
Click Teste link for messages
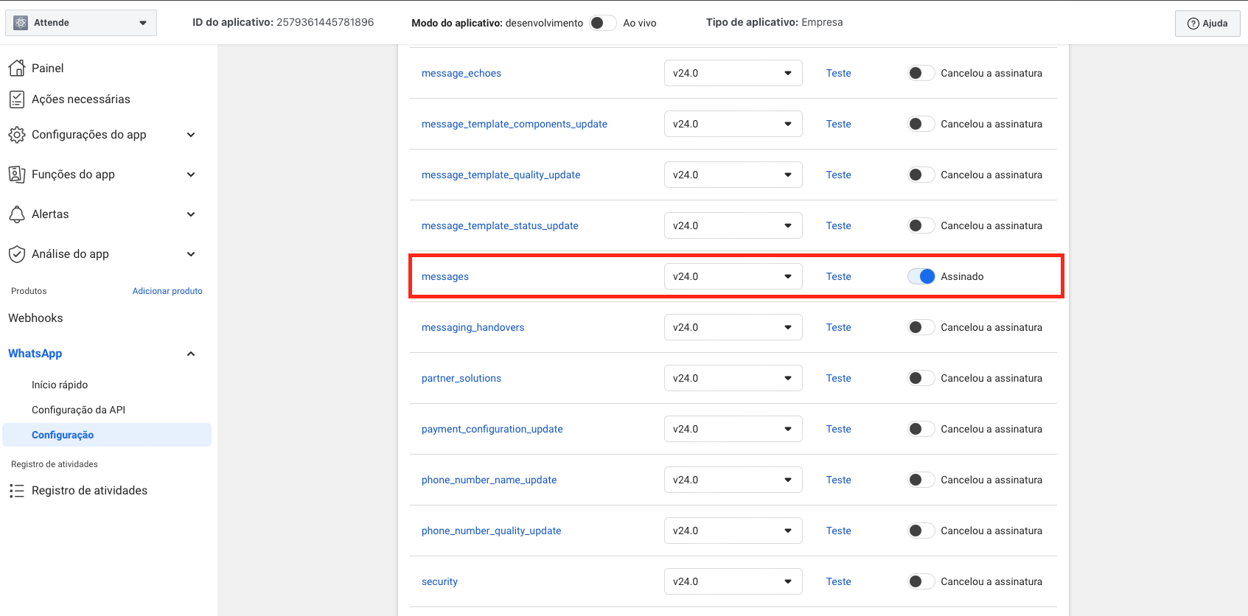click(x=838, y=276)
